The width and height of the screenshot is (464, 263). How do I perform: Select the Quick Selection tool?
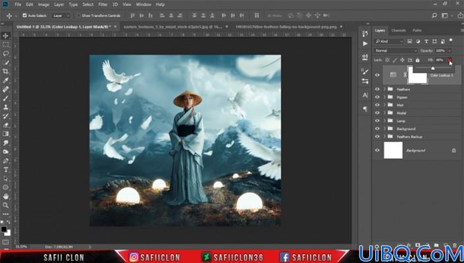pyautogui.click(x=6, y=63)
